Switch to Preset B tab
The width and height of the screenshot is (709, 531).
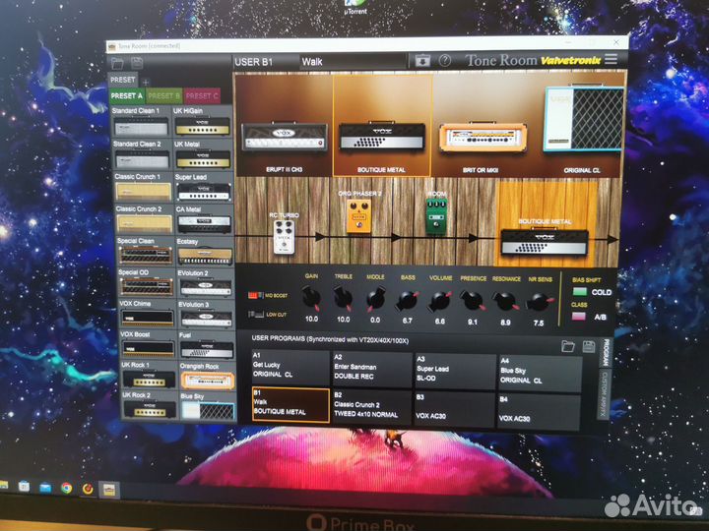point(163,95)
